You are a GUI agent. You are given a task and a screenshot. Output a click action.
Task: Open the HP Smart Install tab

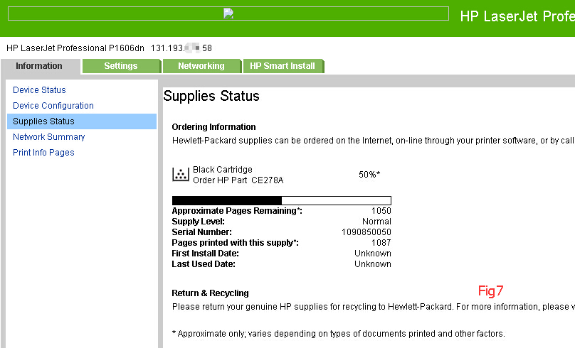[x=283, y=66]
